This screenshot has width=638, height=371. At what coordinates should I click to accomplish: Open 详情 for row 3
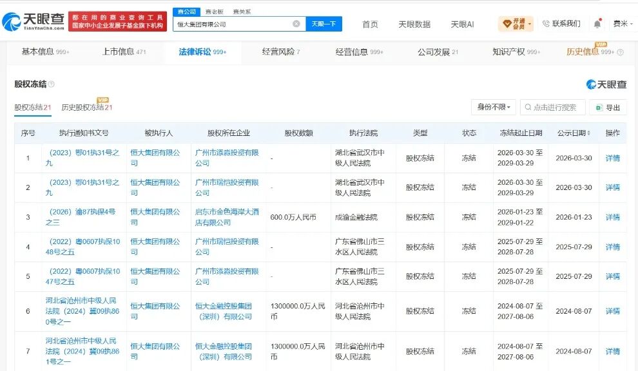[x=613, y=217]
